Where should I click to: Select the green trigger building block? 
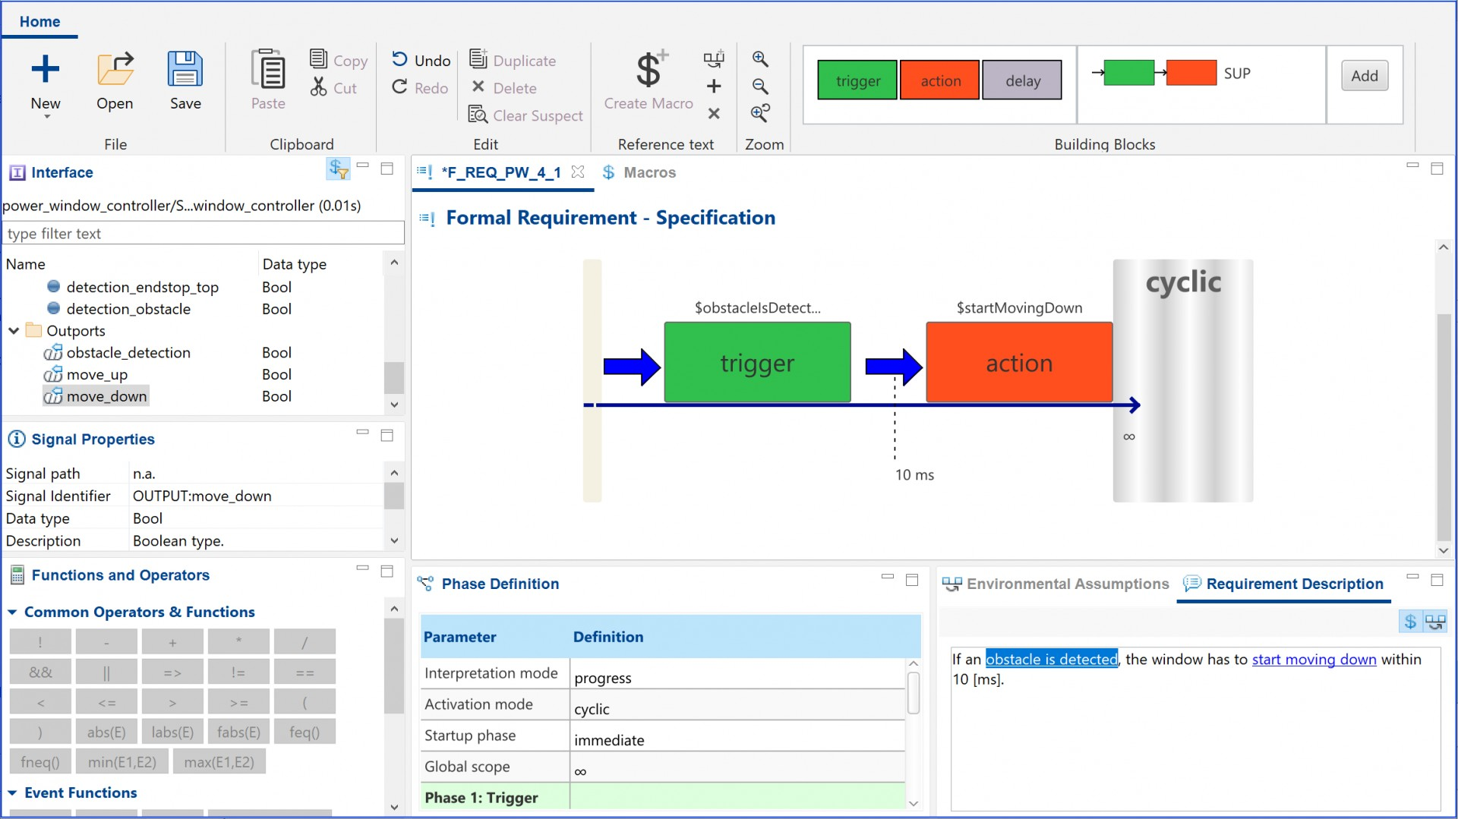click(857, 80)
